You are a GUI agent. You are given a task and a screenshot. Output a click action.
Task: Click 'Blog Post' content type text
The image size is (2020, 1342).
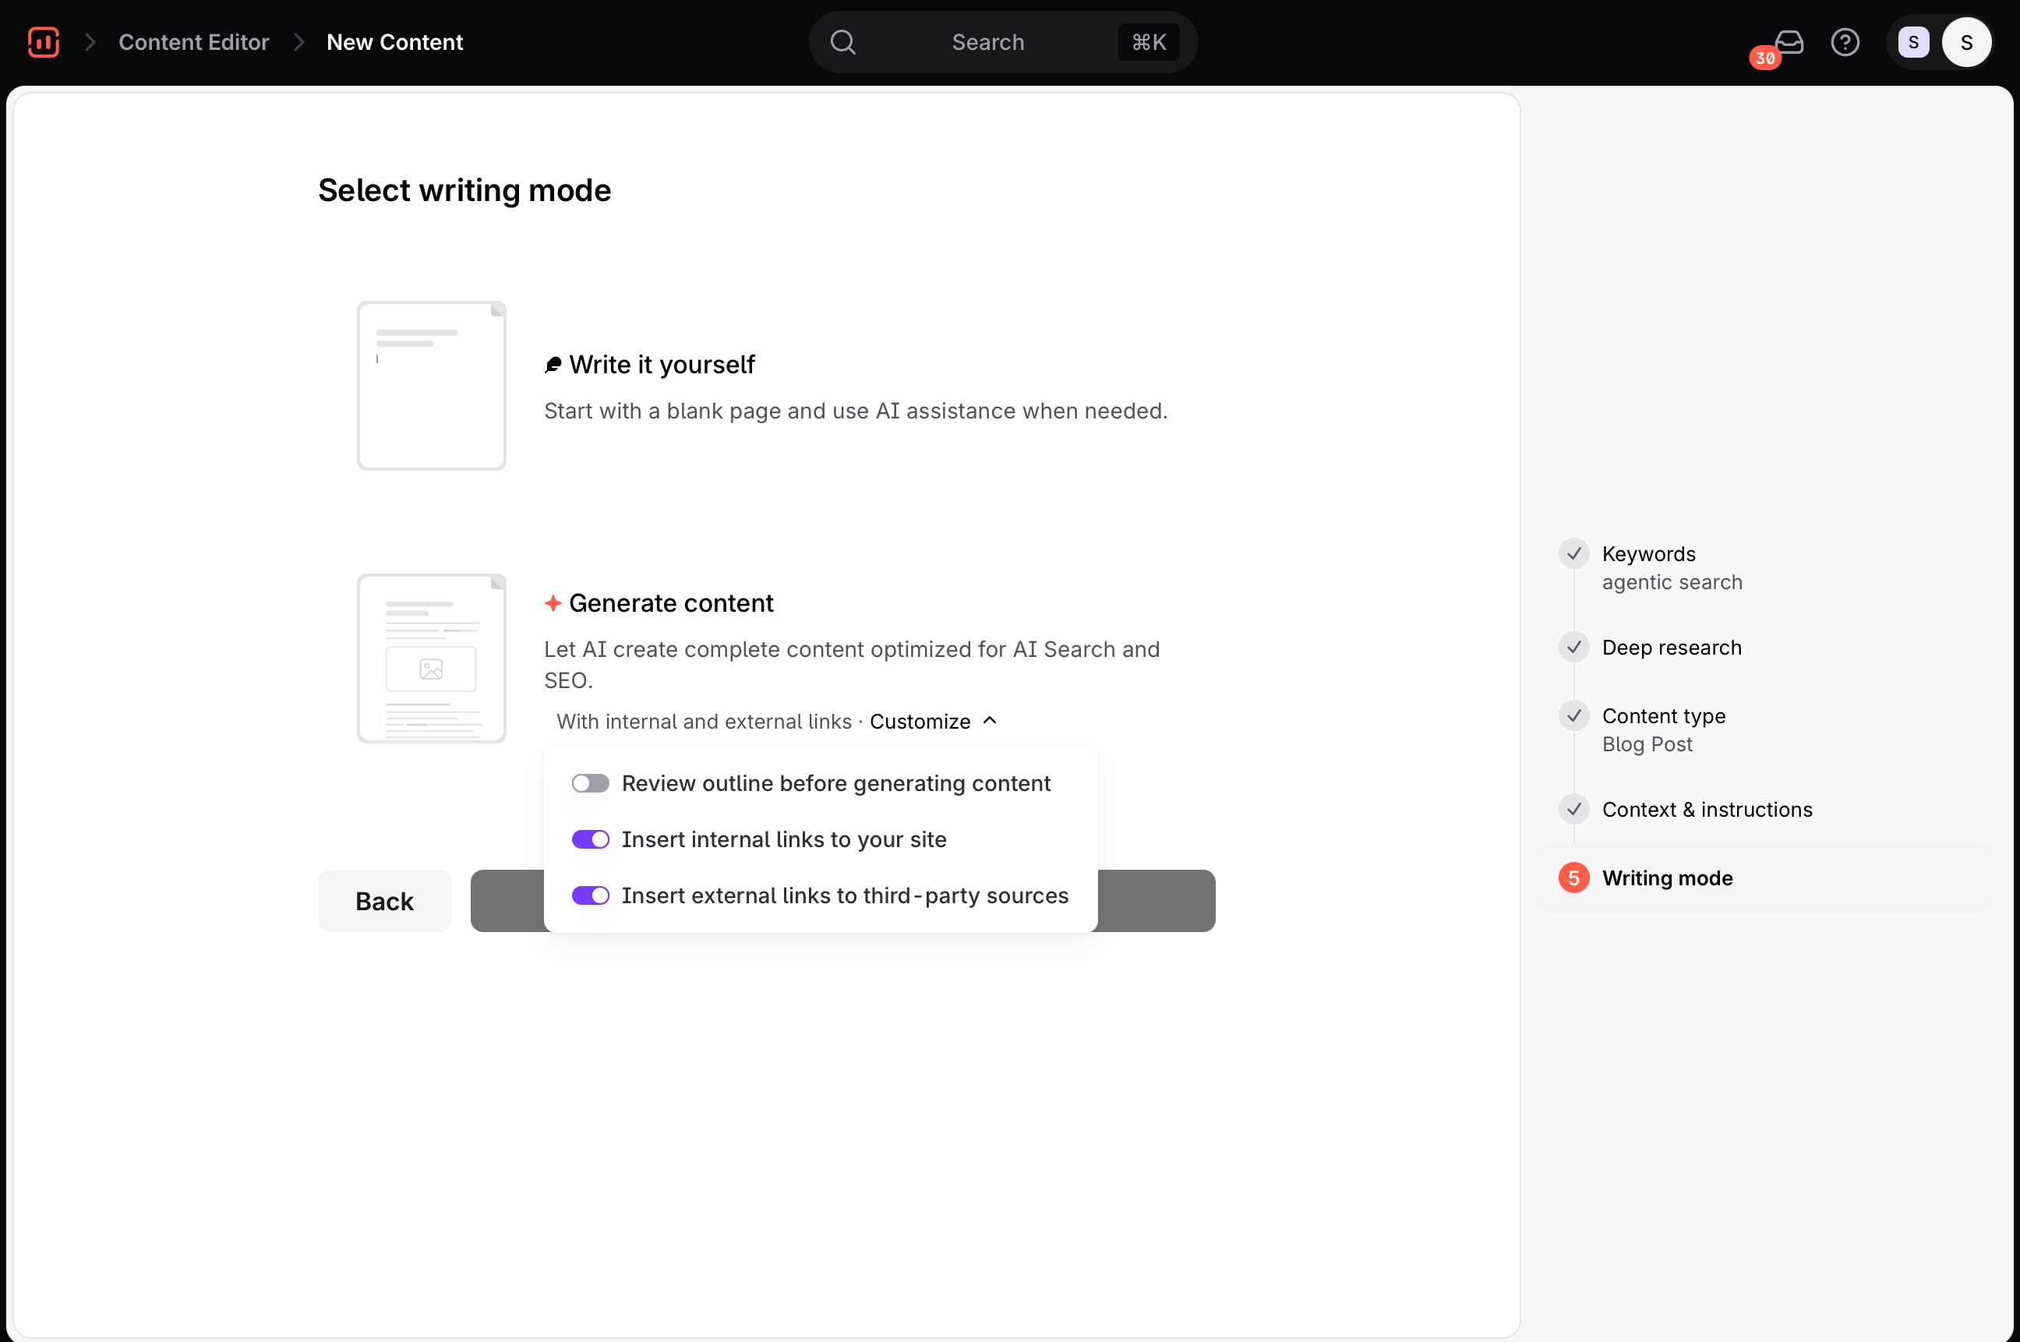tap(1647, 743)
